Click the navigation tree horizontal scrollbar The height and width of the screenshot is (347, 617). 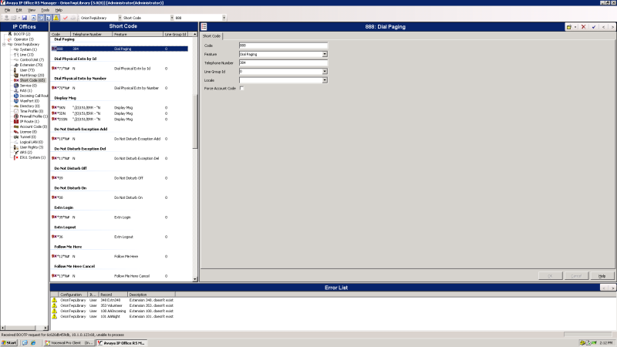pyautogui.click(x=24, y=327)
